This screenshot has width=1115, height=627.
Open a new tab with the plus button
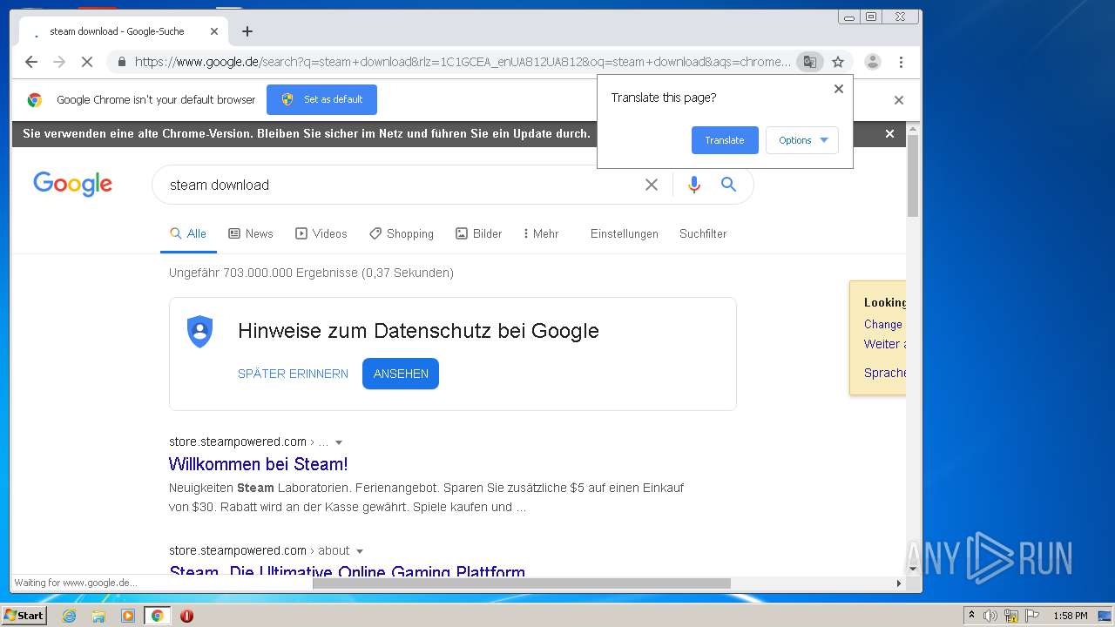(x=247, y=31)
